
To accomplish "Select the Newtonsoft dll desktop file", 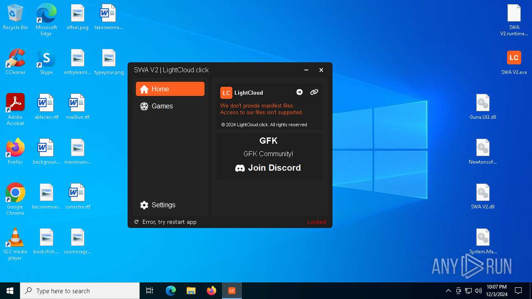I will tap(483, 152).
